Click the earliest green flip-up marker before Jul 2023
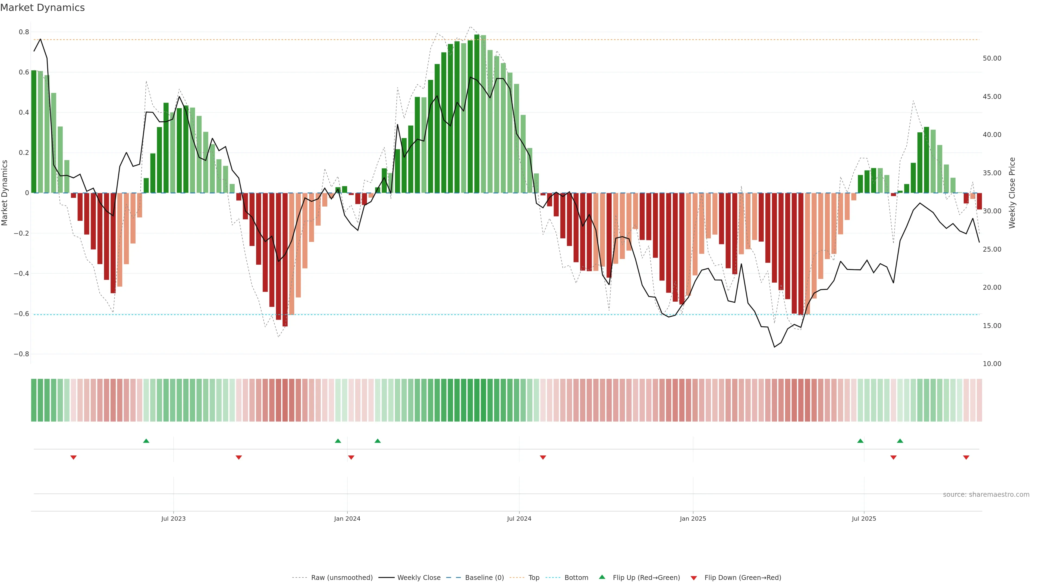The width and height of the screenshot is (1043, 587). [146, 441]
